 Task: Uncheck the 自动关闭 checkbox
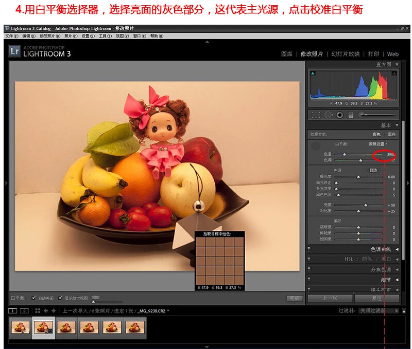click(33, 298)
